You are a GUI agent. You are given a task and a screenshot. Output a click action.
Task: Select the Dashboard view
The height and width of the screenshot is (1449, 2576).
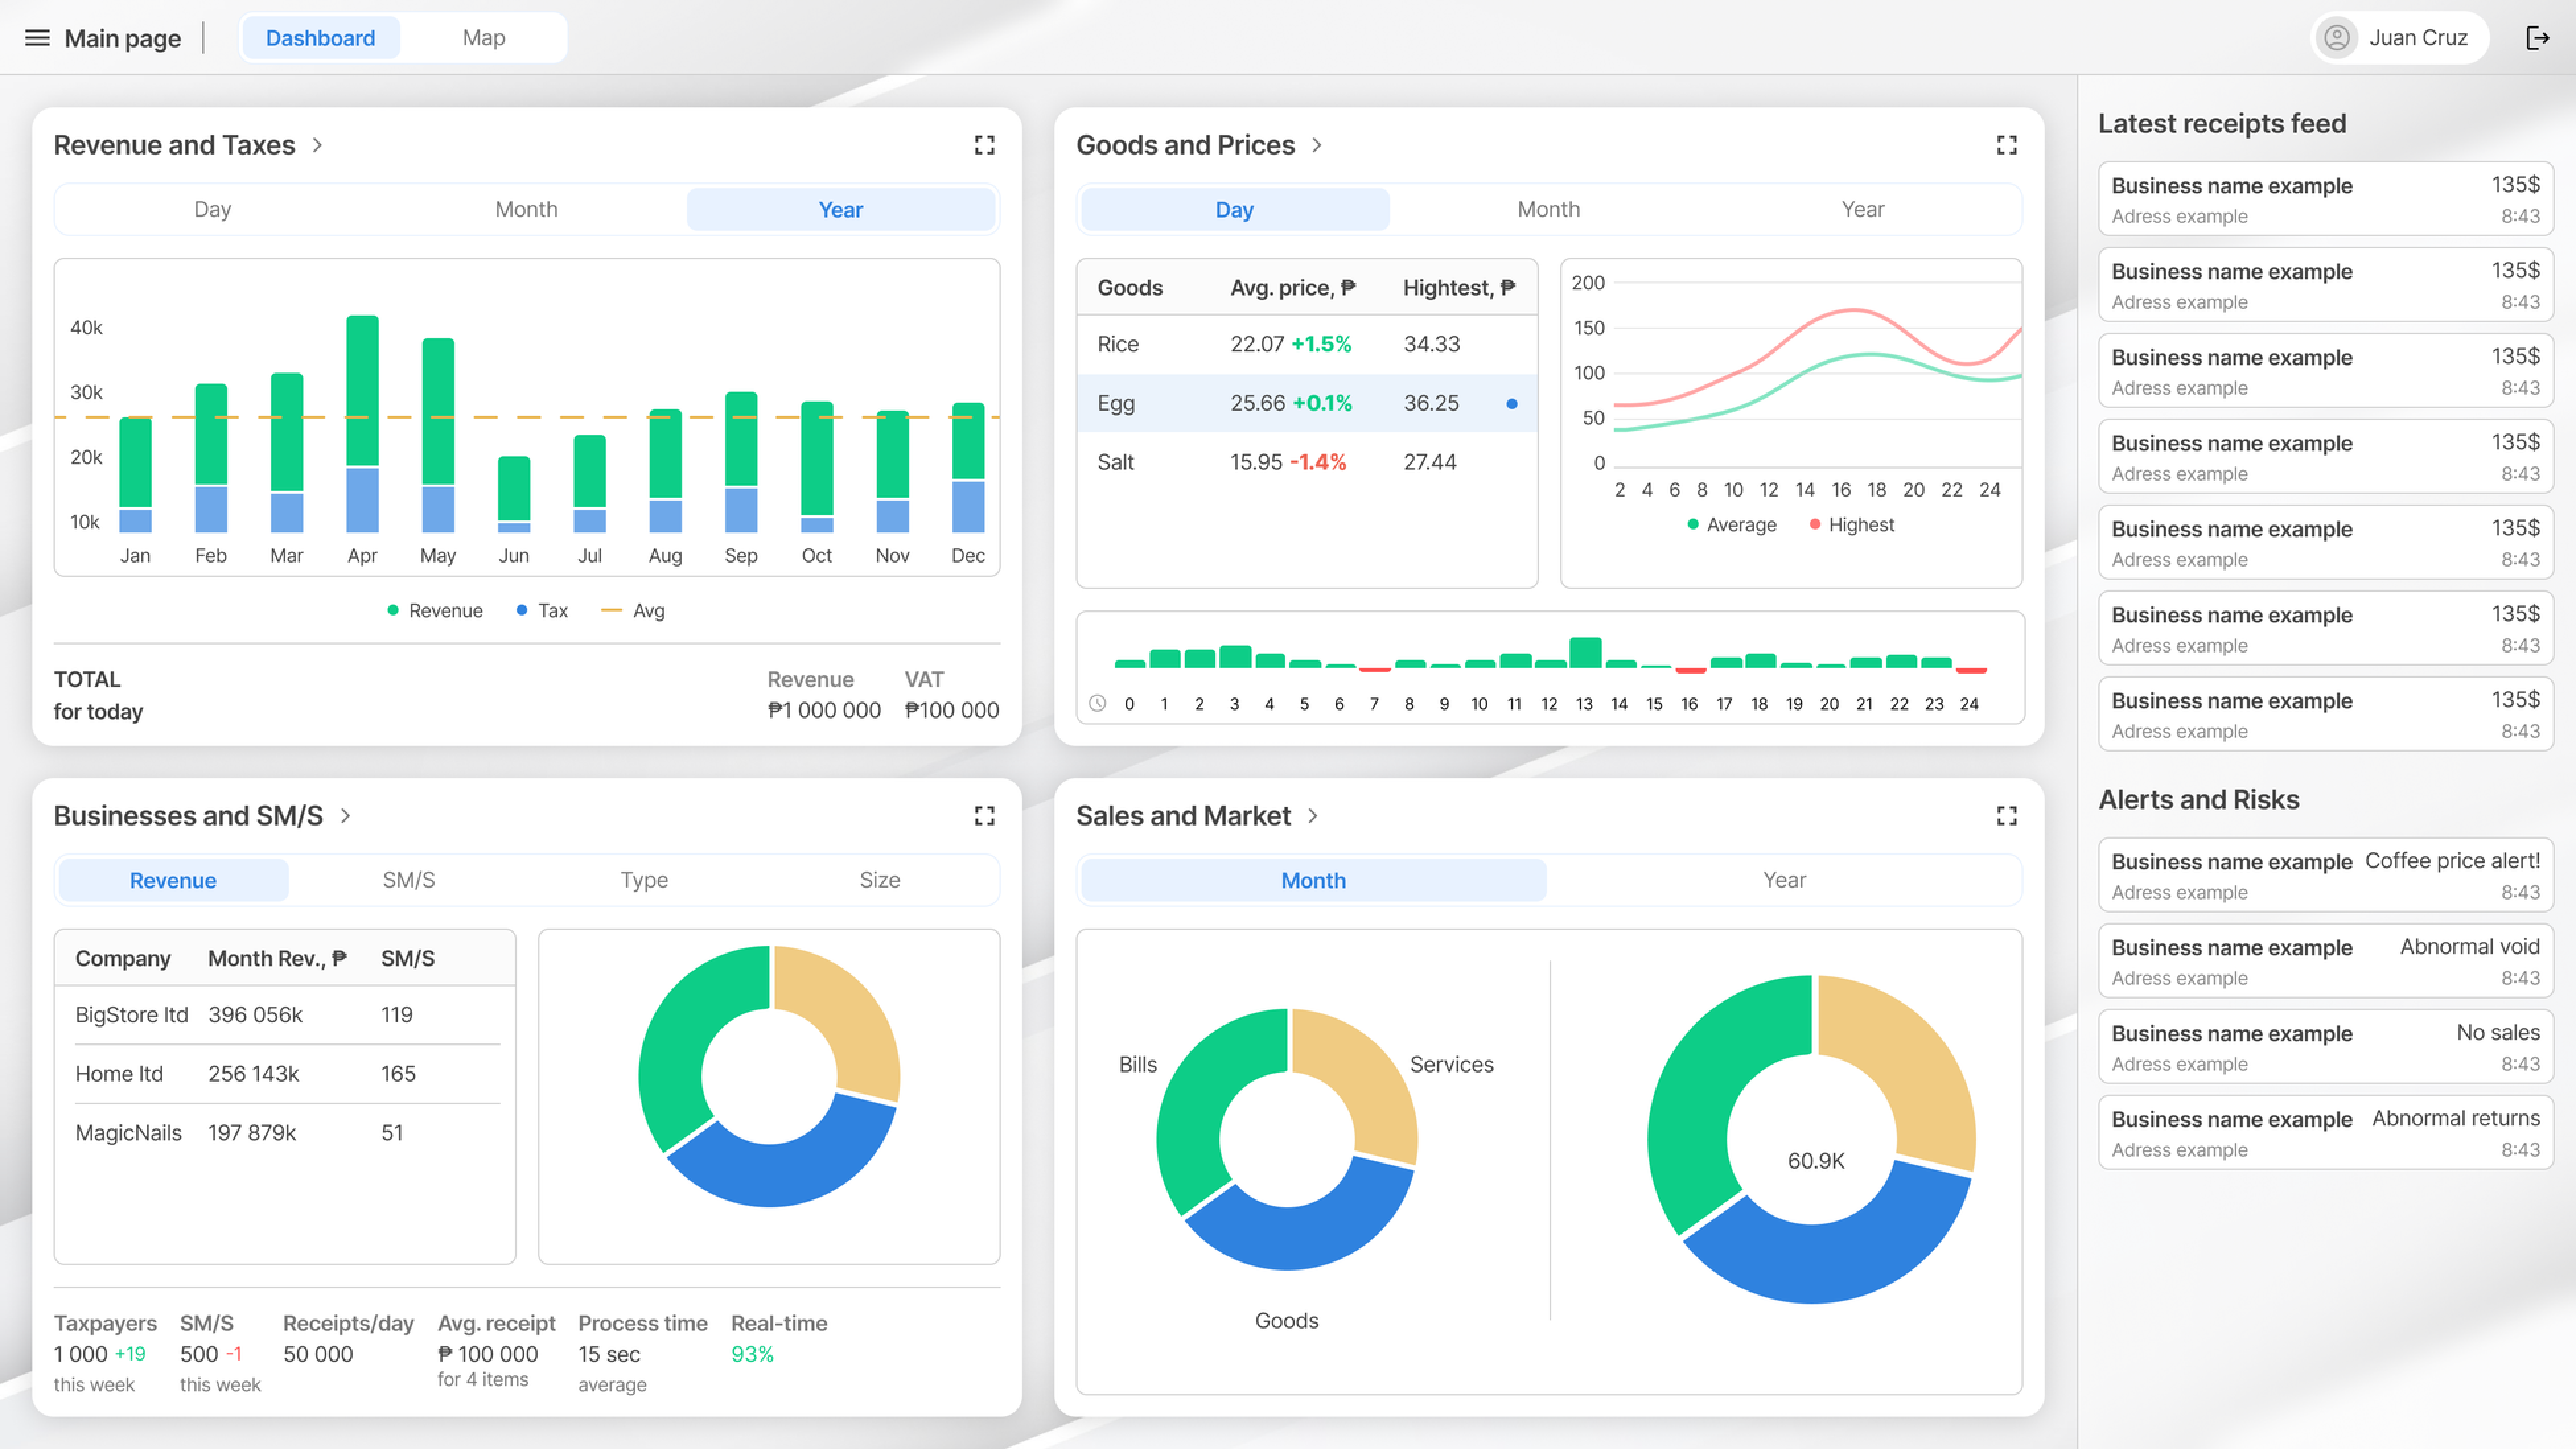click(320, 37)
